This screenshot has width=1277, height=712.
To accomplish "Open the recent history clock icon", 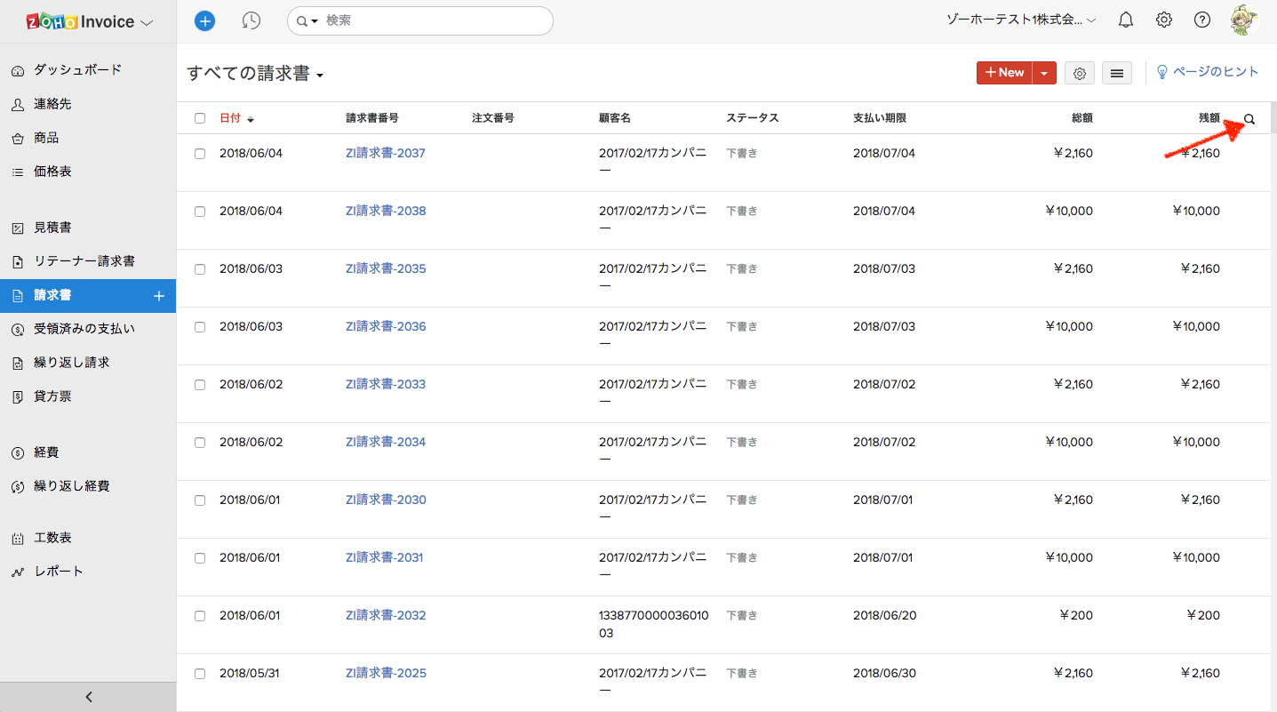I will pyautogui.click(x=251, y=20).
